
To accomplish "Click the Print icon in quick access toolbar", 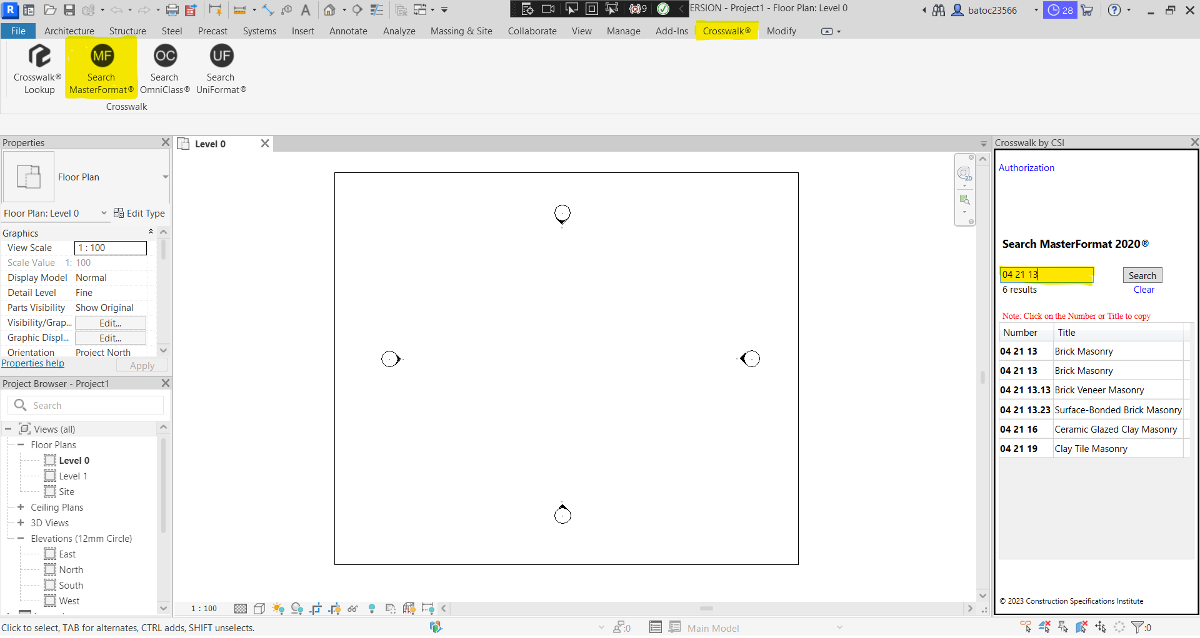I will pyautogui.click(x=172, y=10).
